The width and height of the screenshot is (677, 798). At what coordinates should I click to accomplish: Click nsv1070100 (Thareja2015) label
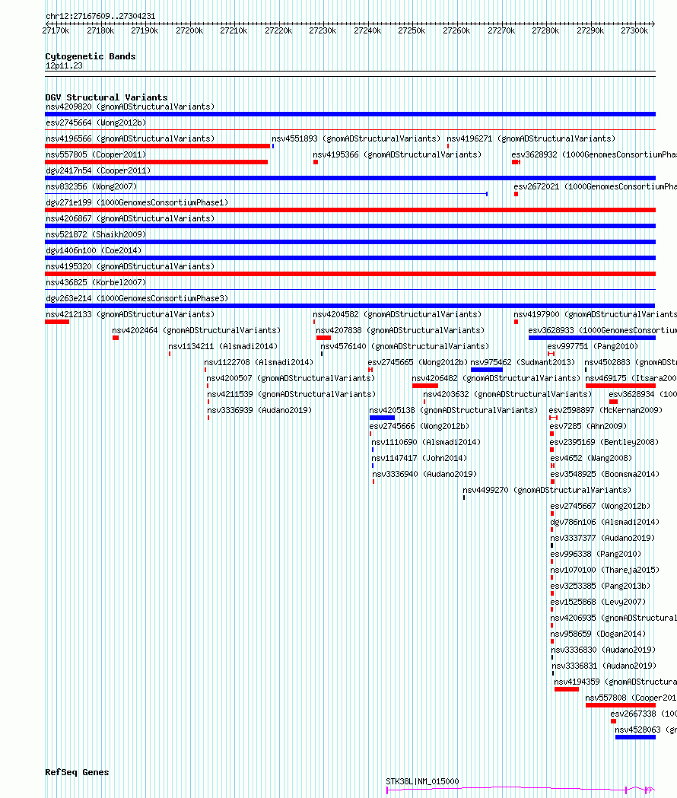coord(605,570)
